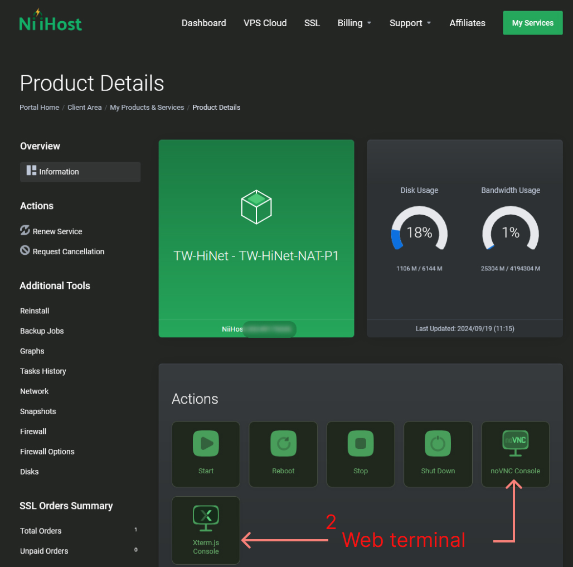
Task: Click the Product Details breadcrumb text
Action: coord(216,108)
